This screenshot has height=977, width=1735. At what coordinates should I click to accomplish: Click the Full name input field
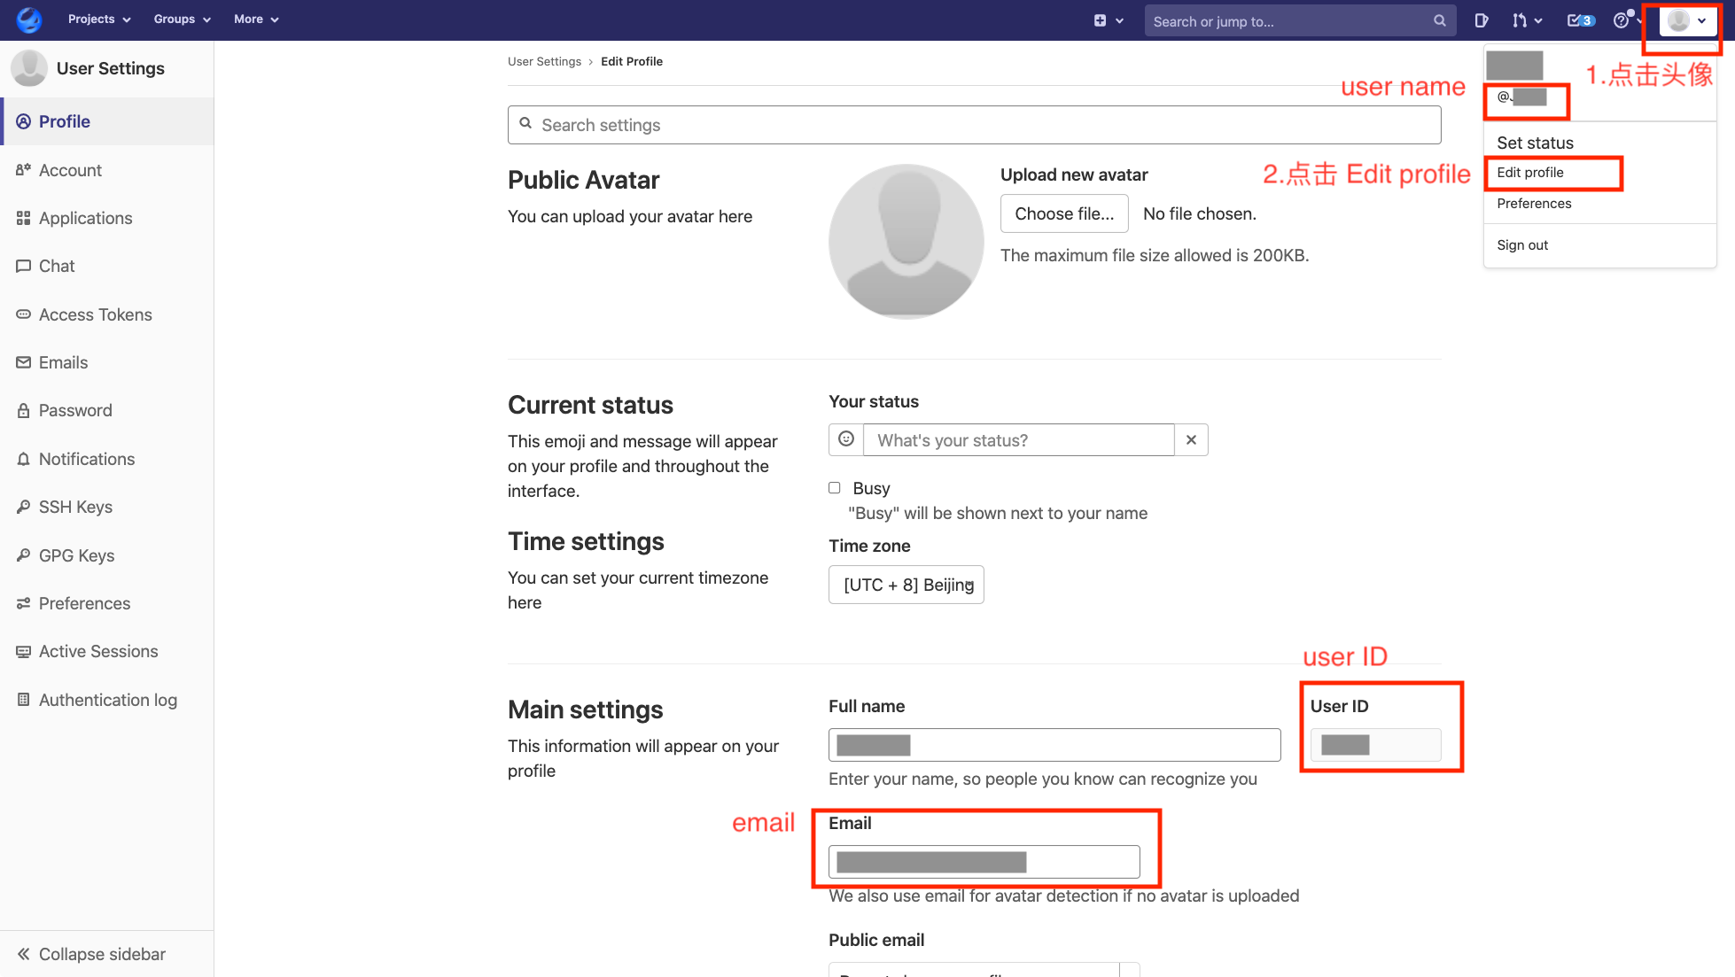click(1054, 745)
